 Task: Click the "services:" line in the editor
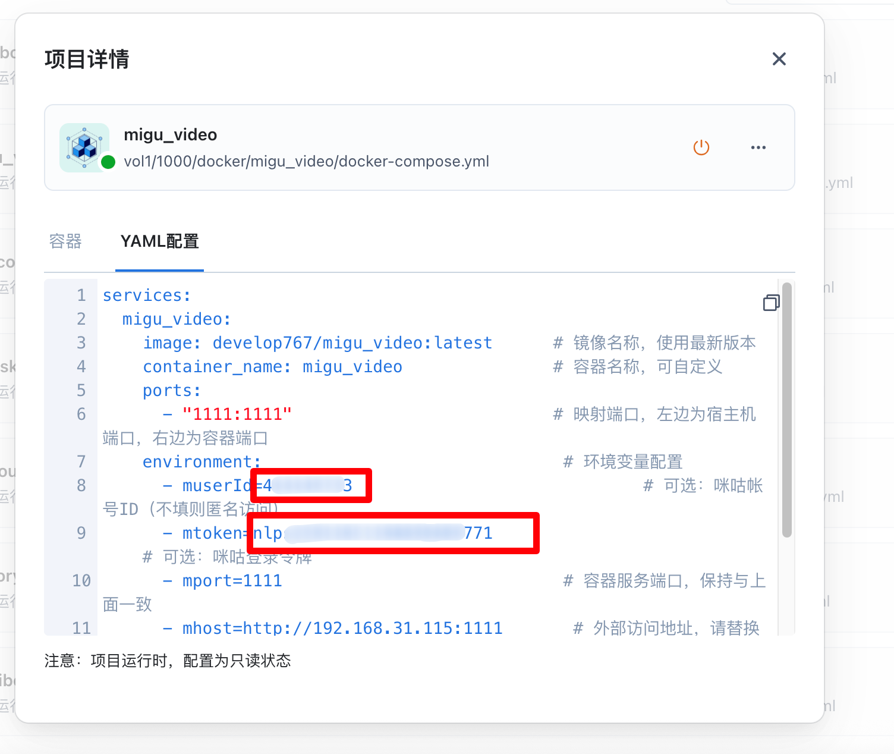click(x=146, y=296)
